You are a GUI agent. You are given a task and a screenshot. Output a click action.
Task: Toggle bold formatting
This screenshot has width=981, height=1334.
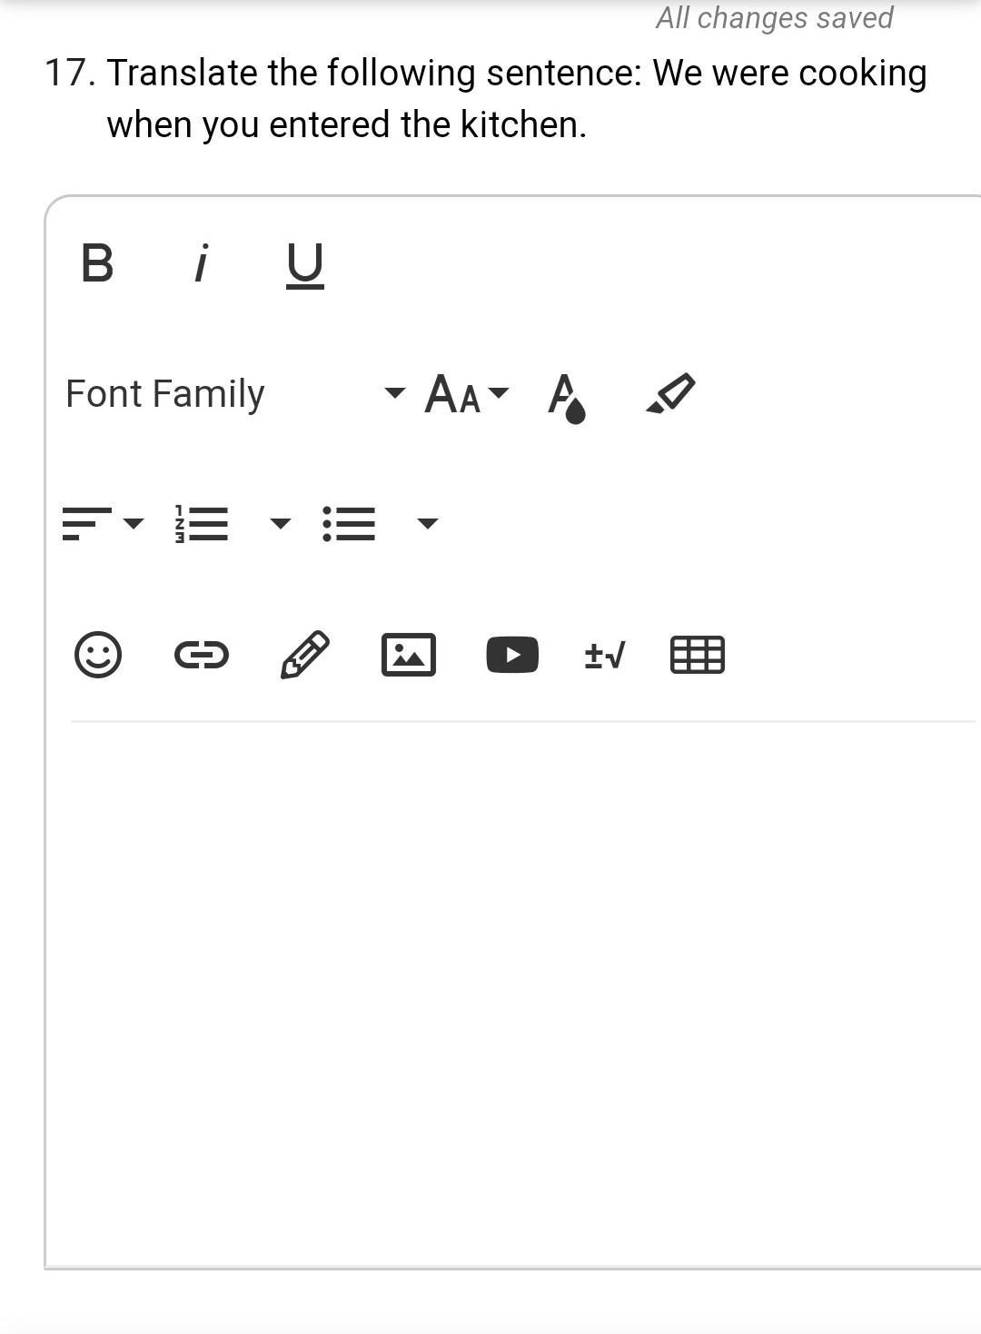(x=97, y=263)
